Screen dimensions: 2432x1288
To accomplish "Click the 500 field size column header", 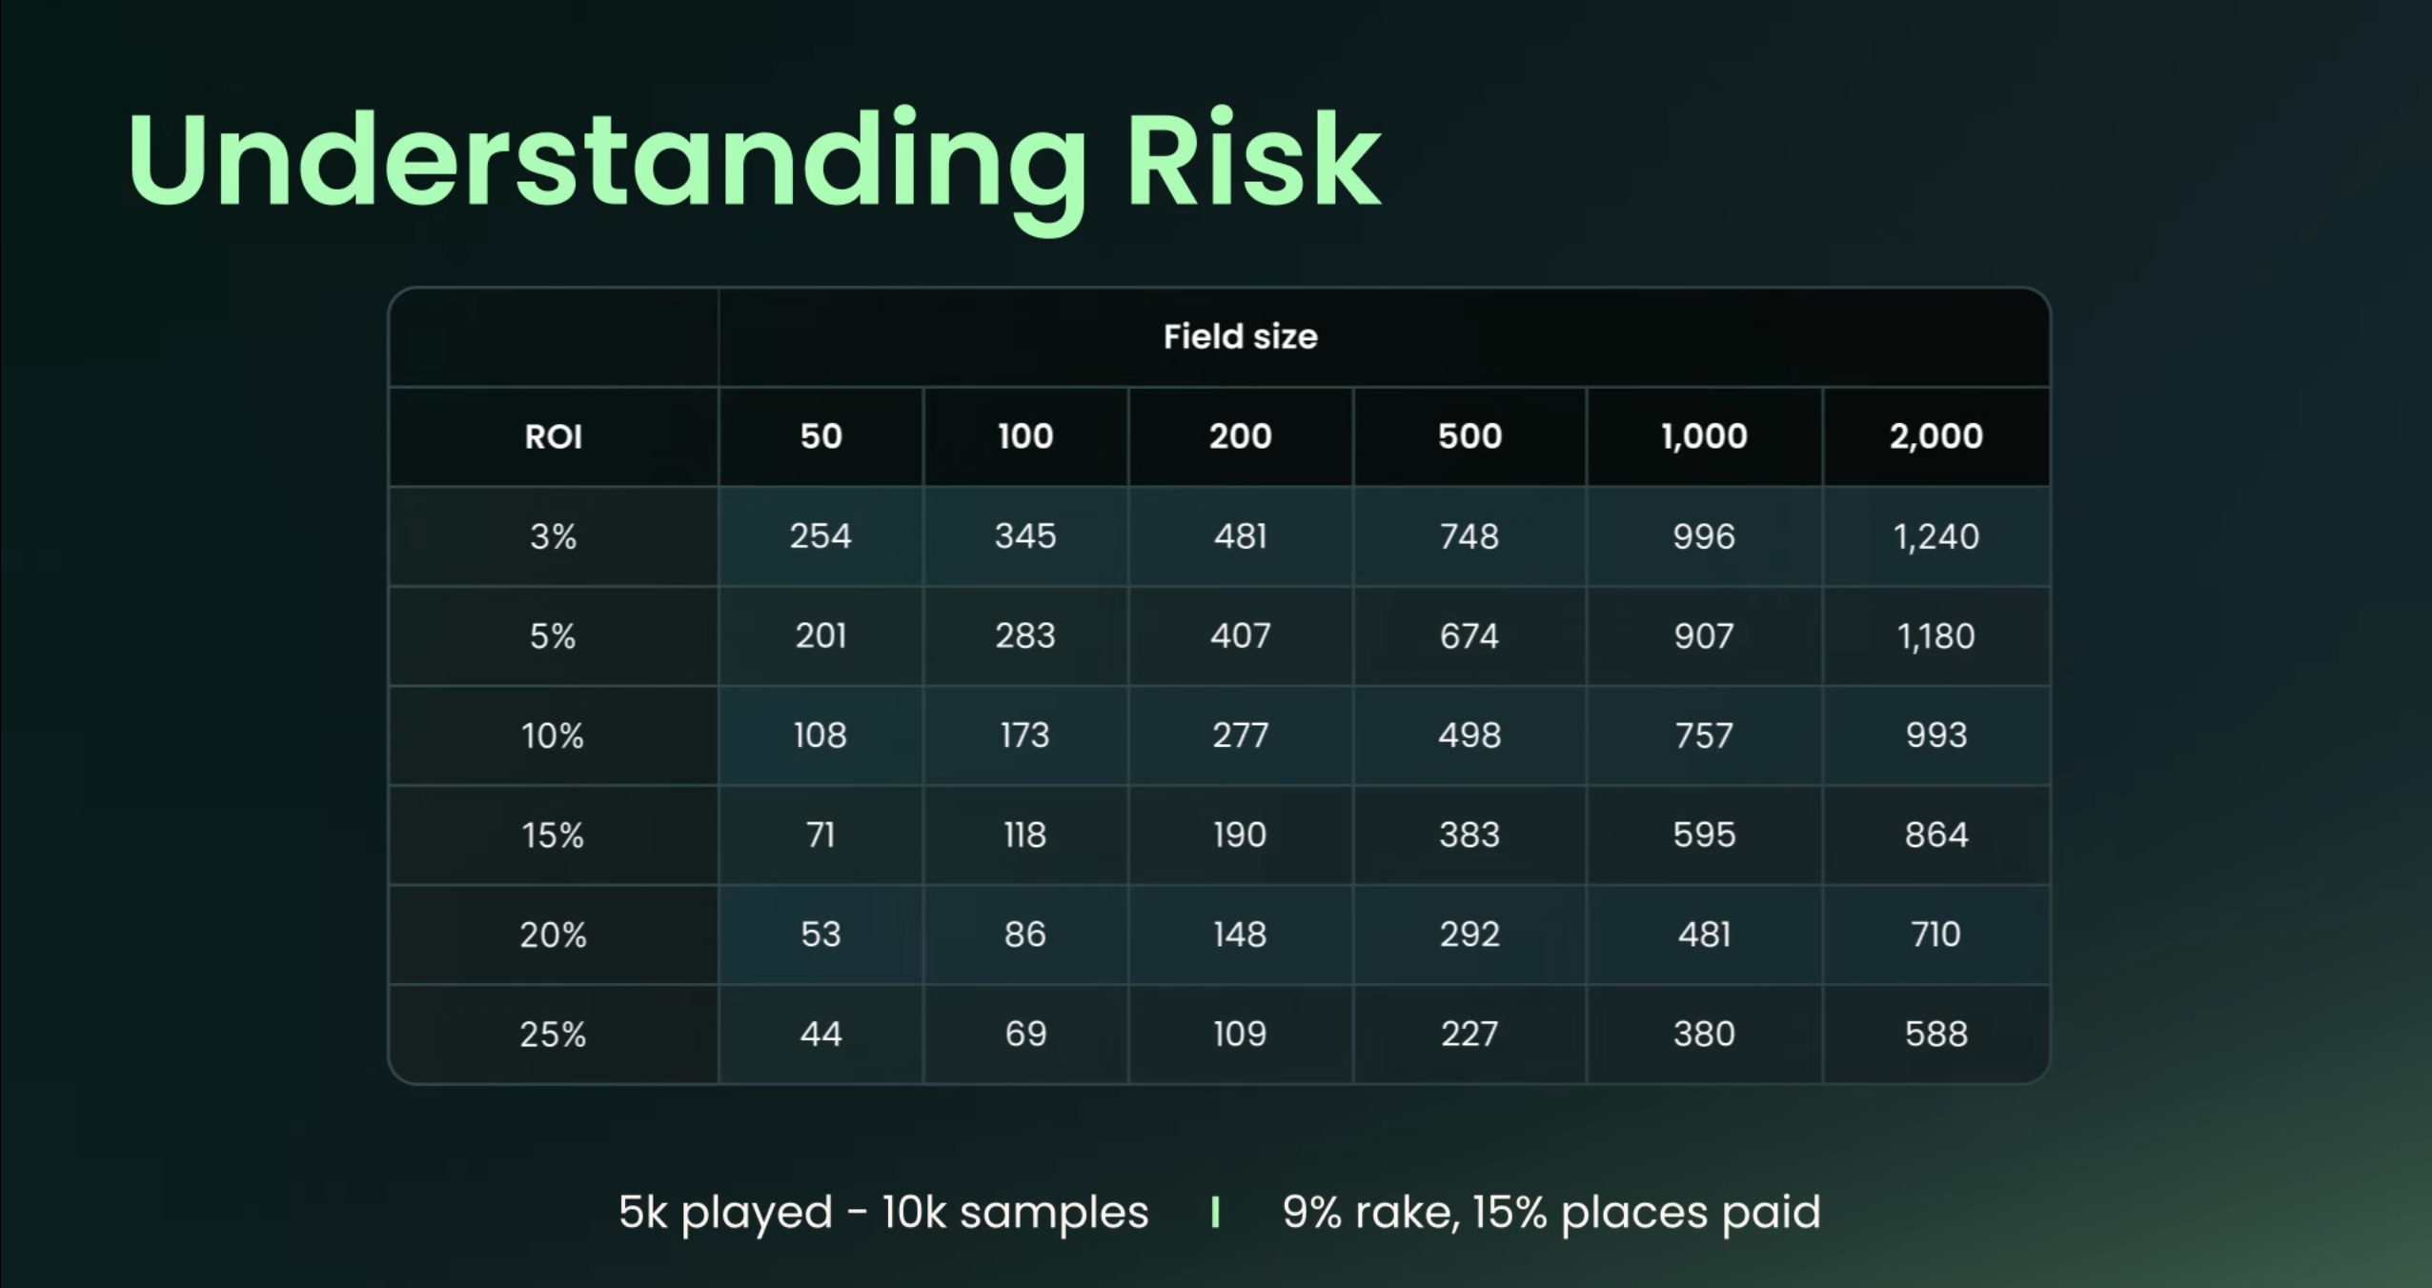I will (1469, 437).
